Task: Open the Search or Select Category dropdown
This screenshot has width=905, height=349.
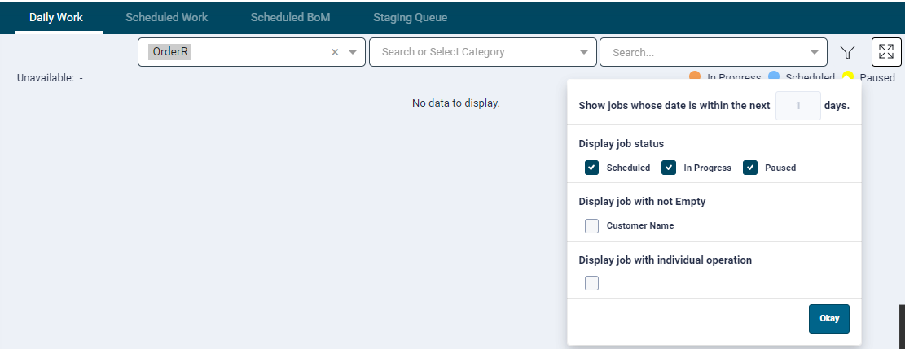Action: pyautogui.click(x=583, y=52)
